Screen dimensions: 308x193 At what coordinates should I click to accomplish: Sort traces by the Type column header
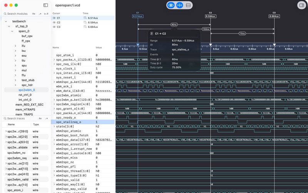click(36, 124)
